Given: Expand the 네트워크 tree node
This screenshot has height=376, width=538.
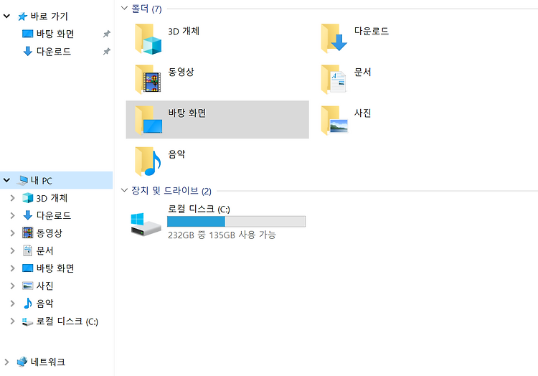Looking at the screenshot, I should tap(6, 362).
